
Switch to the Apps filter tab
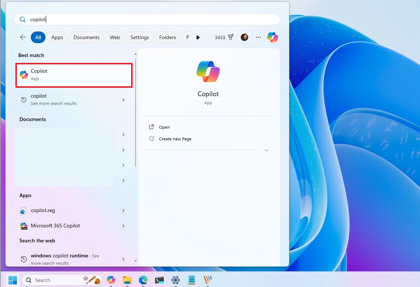point(57,37)
